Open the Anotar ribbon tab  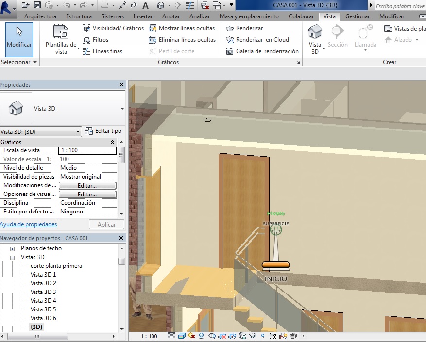click(x=171, y=16)
